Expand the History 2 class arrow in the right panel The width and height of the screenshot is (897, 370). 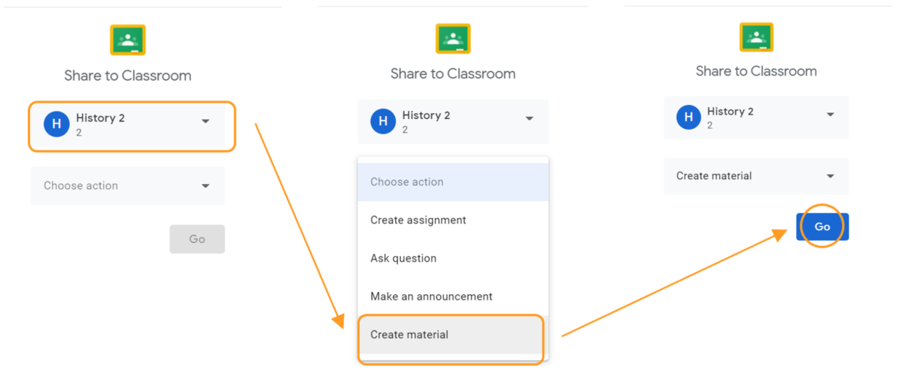tap(830, 115)
